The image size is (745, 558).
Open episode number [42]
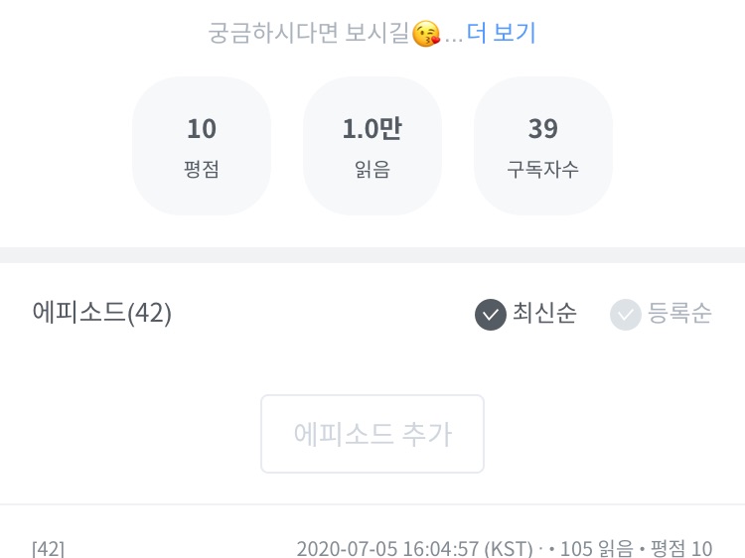coord(49,549)
